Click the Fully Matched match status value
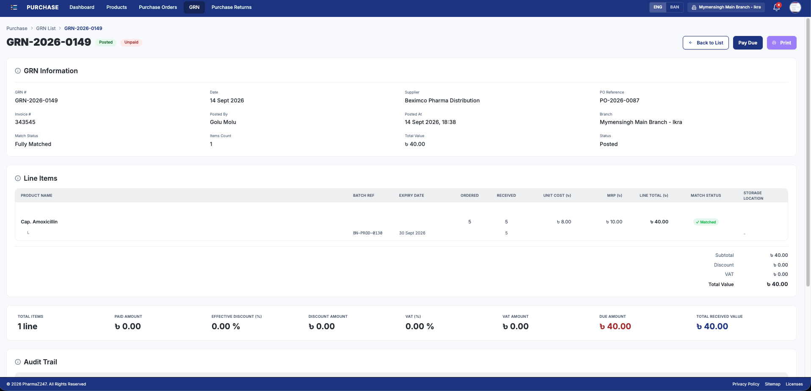Viewport: 811px width, 391px height. coord(33,144)
